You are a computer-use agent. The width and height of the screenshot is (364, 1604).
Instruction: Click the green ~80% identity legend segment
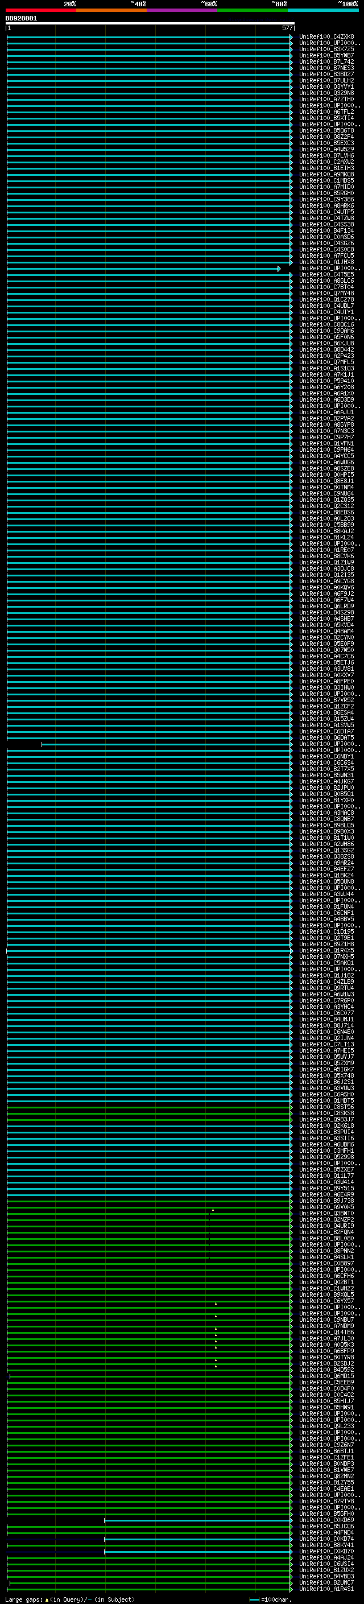coord(253,10)
